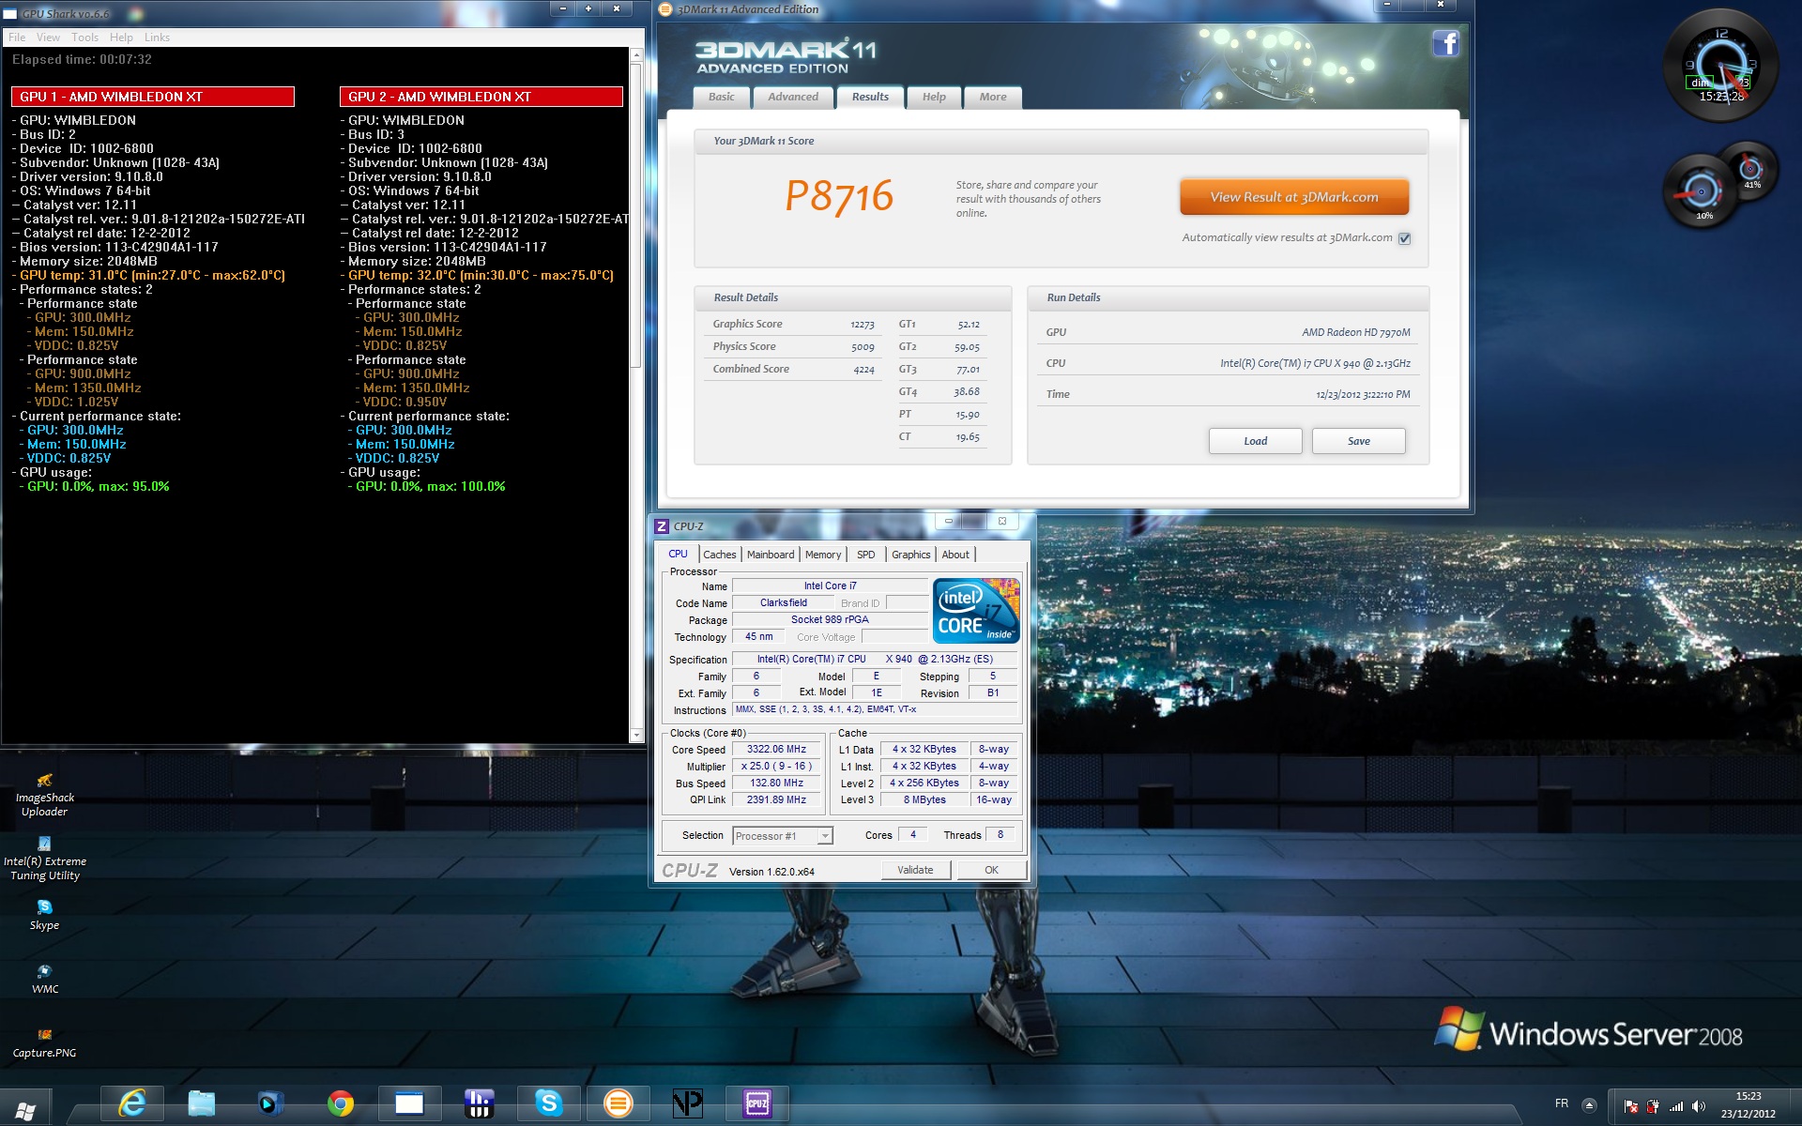1802x1126 pixels.
Task: Open GPU Shark Links menu
Action: (x=157, y=38)
